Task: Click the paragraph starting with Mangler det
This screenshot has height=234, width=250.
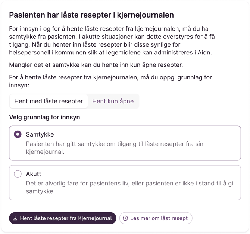Action: 96,66
